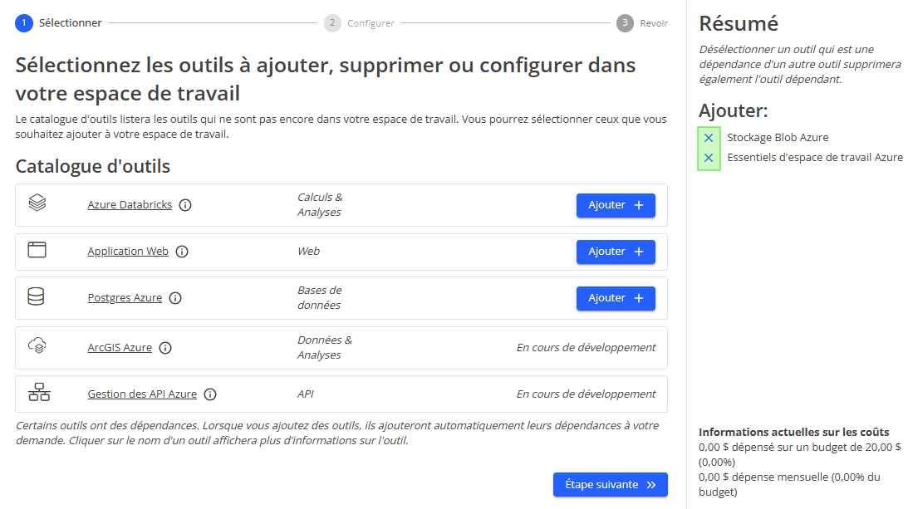Select the Postgres Azure database icon
This screenshot has height=509, width=913.
37,297
